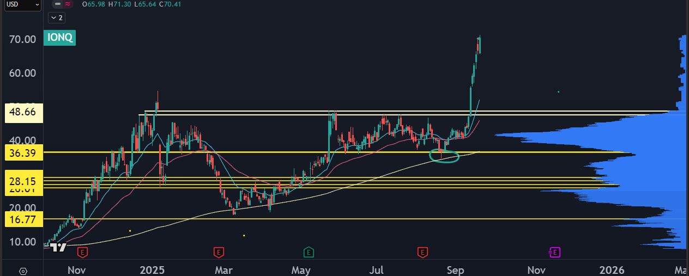This screenshot has height=276, width=689.
Task: Click the 2026 time axis label
Action: coord(612,271)
